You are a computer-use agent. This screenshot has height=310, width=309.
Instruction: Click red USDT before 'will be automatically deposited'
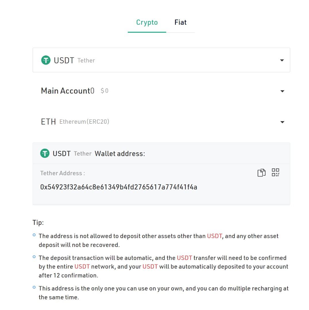150,267
